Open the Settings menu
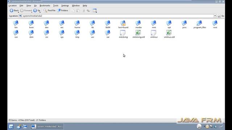 65,6
